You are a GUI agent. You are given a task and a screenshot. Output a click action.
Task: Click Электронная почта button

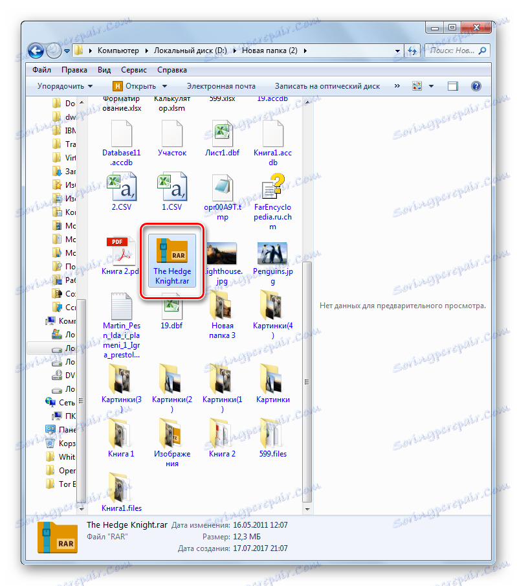pyautogui.click(x=221, y=86)
